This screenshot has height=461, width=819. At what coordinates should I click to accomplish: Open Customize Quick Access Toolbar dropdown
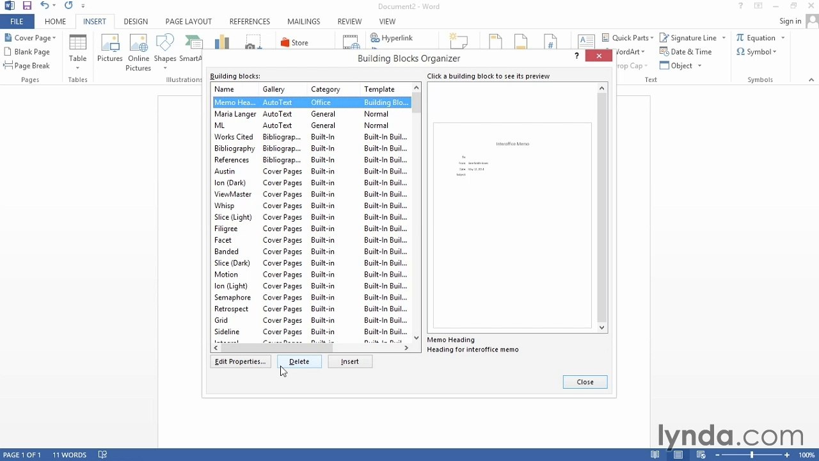pyautogui.click(x=83, y=6)
